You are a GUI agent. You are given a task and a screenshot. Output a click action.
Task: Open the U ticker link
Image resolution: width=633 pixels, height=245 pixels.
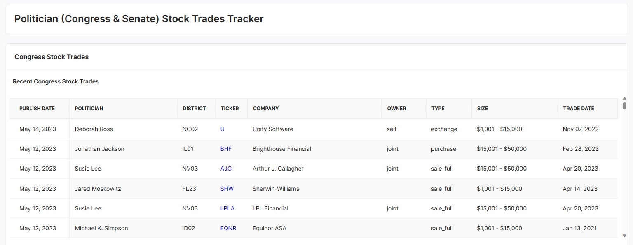[223, 129]
